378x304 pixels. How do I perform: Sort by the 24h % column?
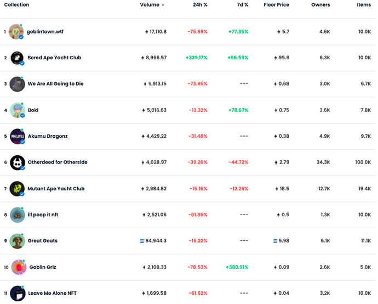[x=200, y=4]
